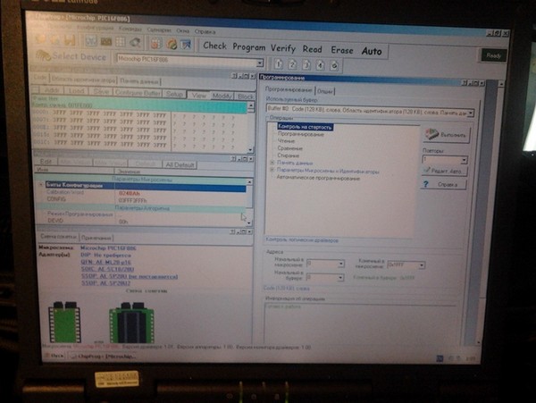Click the Auto programming command
The height and width of the screenshot is (403, 536).
tap(372, 51)
